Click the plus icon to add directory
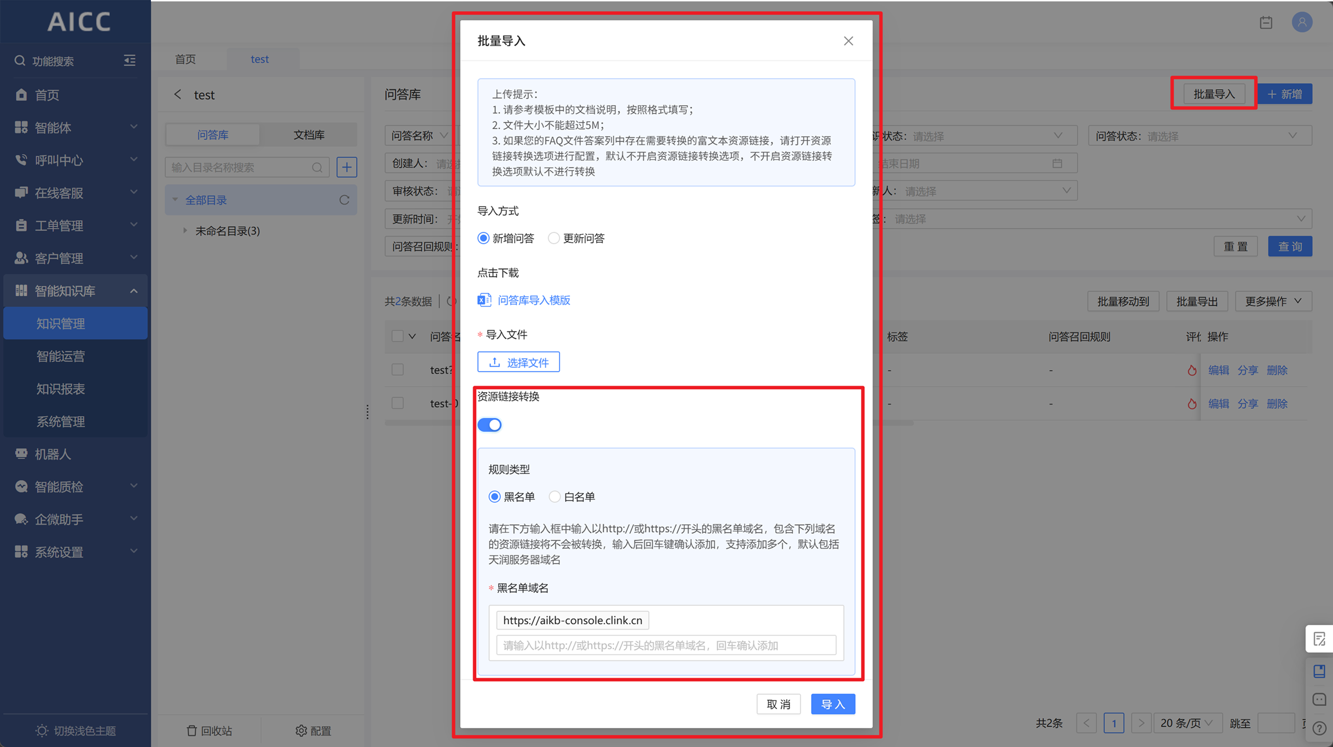The image size is (1333, 747). coord(347,167)
